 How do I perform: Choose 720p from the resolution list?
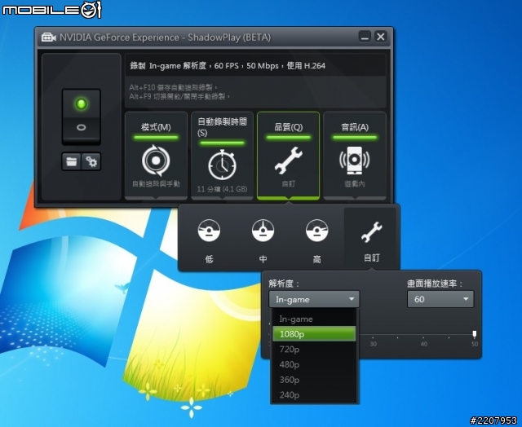(314, 350)
